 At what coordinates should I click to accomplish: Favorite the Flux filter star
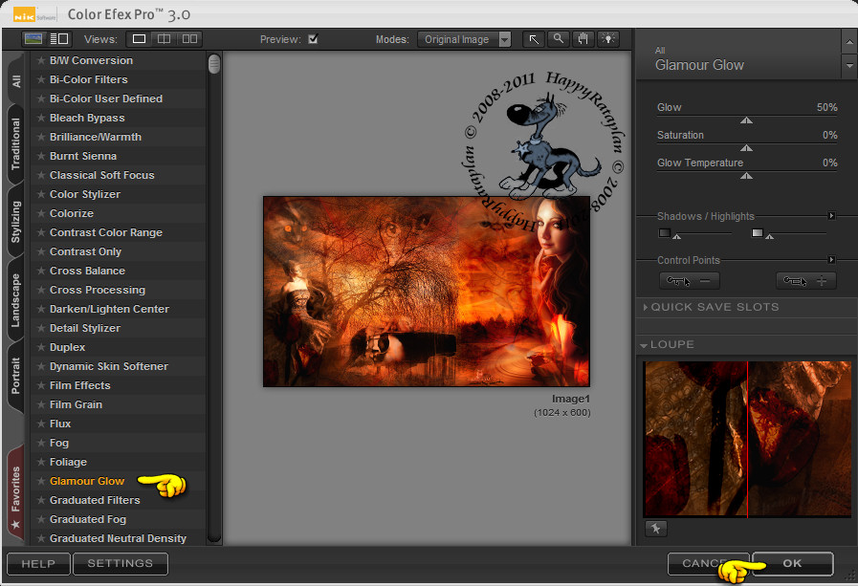pos(40,423)
